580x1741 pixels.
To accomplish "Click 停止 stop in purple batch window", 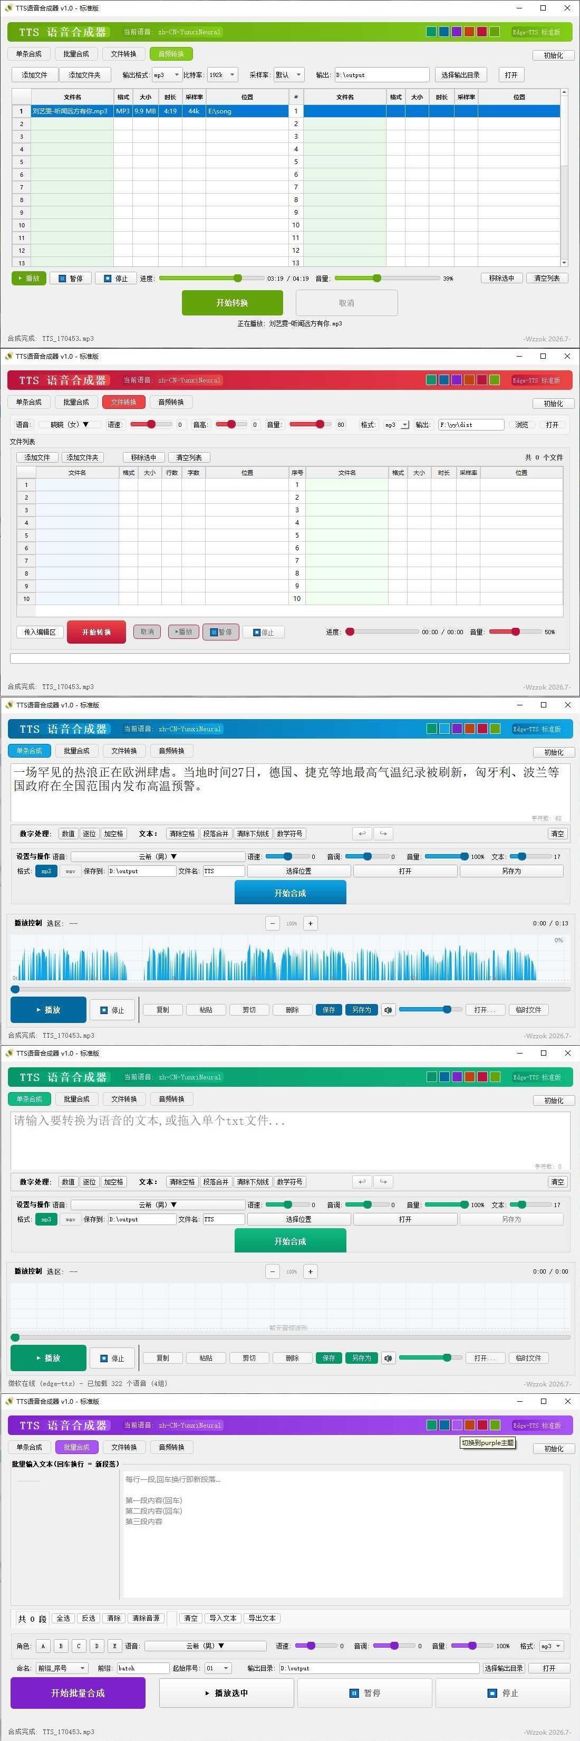I will pyautogui.click(x=503, y=1693).
